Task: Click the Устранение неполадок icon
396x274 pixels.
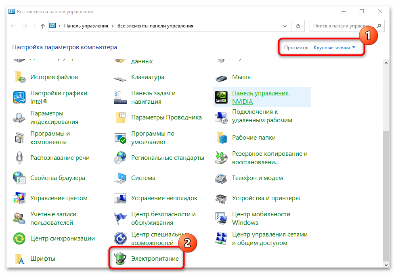Action: pyautogui.click(x=120, y=198)
